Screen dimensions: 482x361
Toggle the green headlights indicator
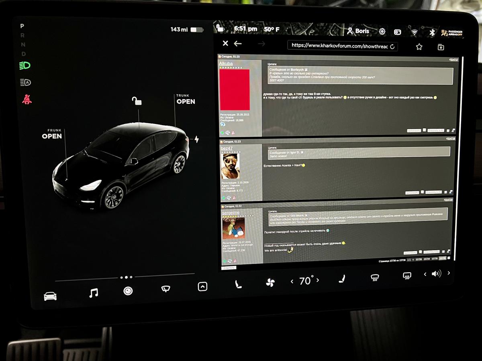25,65
